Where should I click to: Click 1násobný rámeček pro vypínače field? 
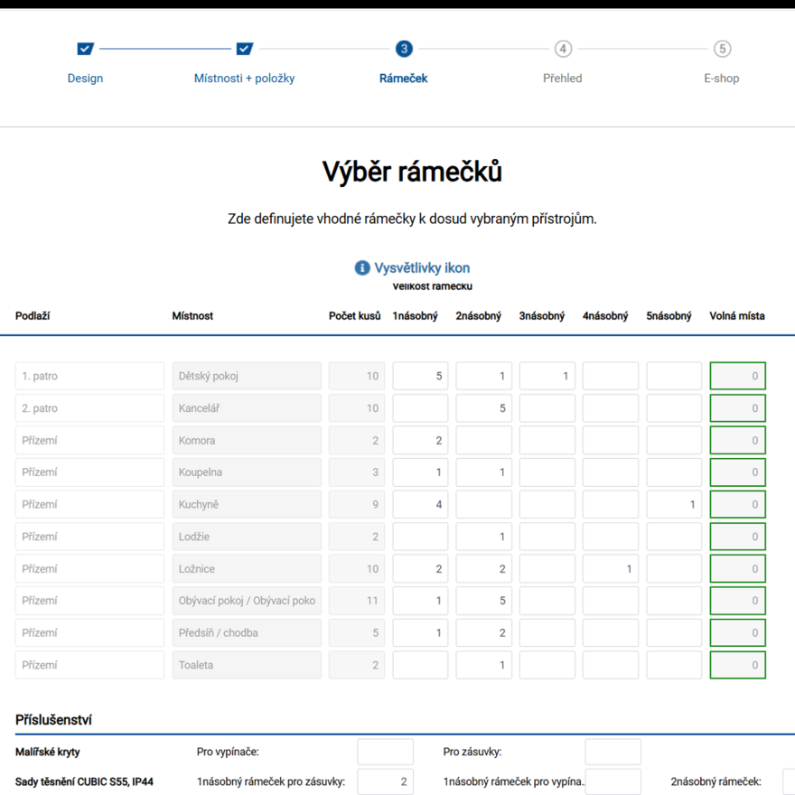[613, 781]
